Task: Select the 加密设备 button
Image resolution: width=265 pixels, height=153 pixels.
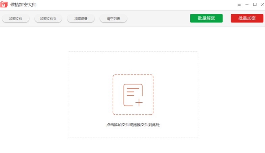Action: click(81, 19)
